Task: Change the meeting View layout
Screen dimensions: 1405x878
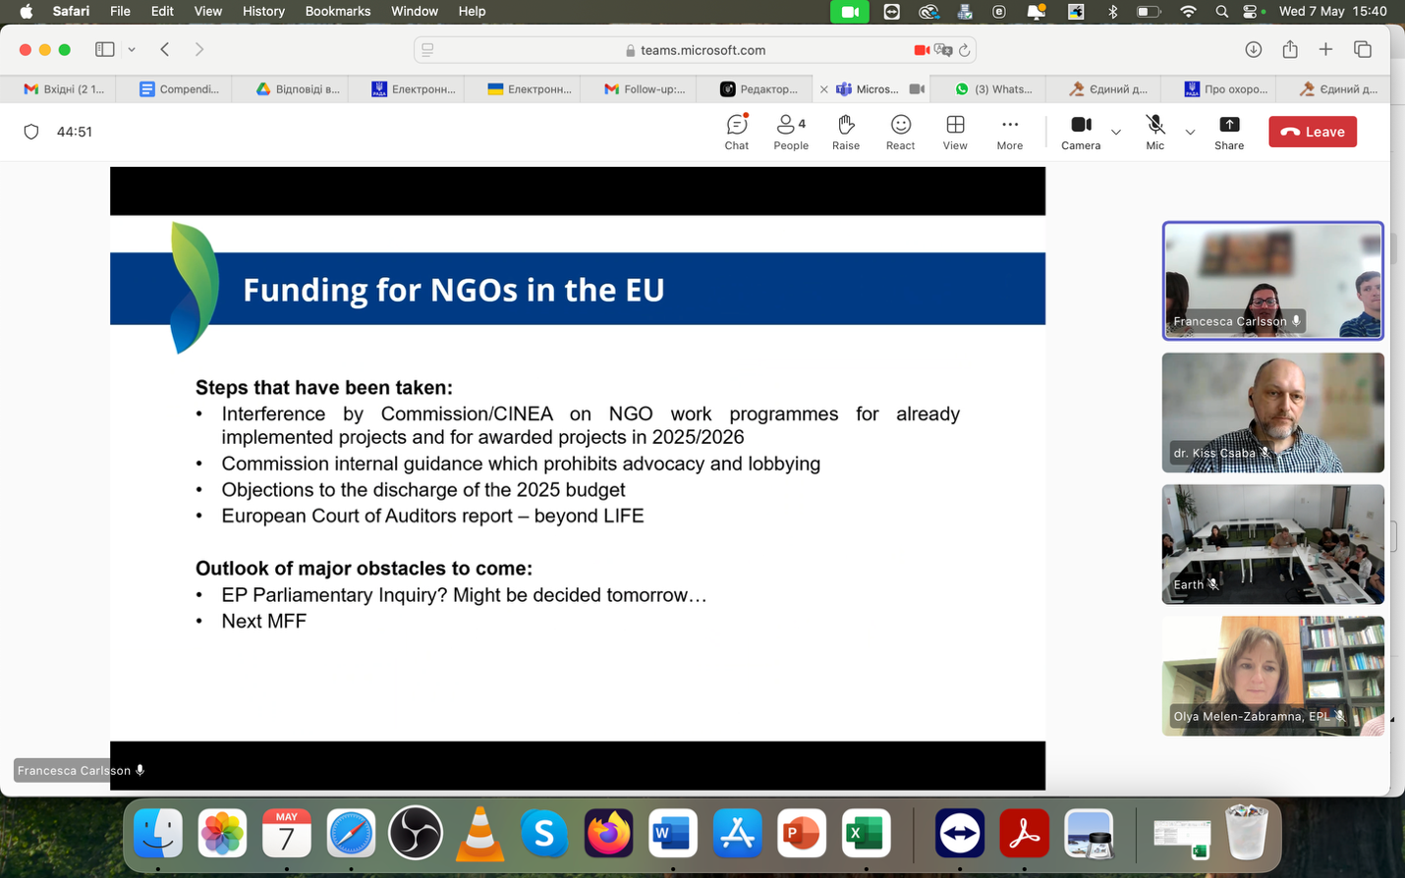Action: pos(954,132)
